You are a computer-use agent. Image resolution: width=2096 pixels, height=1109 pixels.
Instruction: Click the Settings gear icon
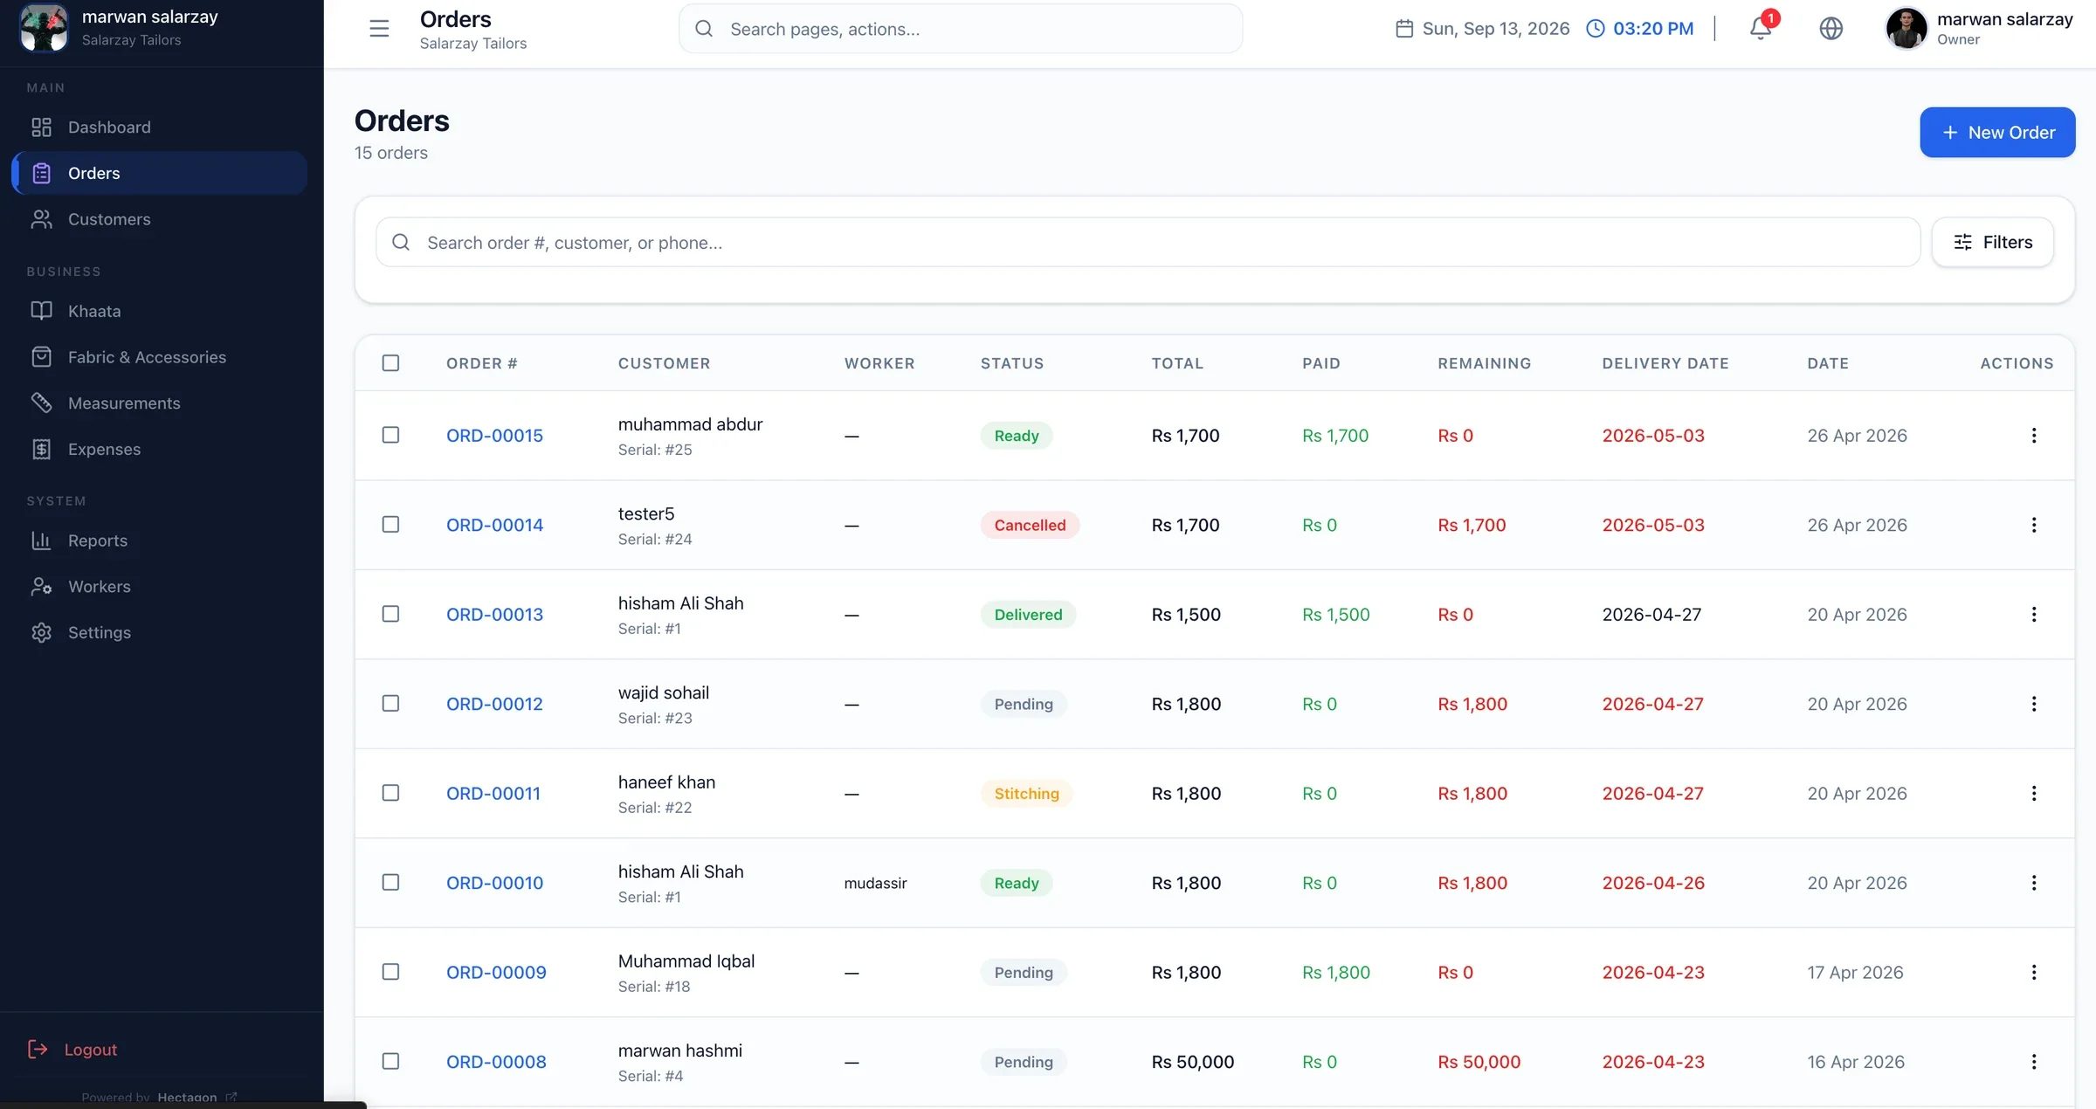point(41,632)
